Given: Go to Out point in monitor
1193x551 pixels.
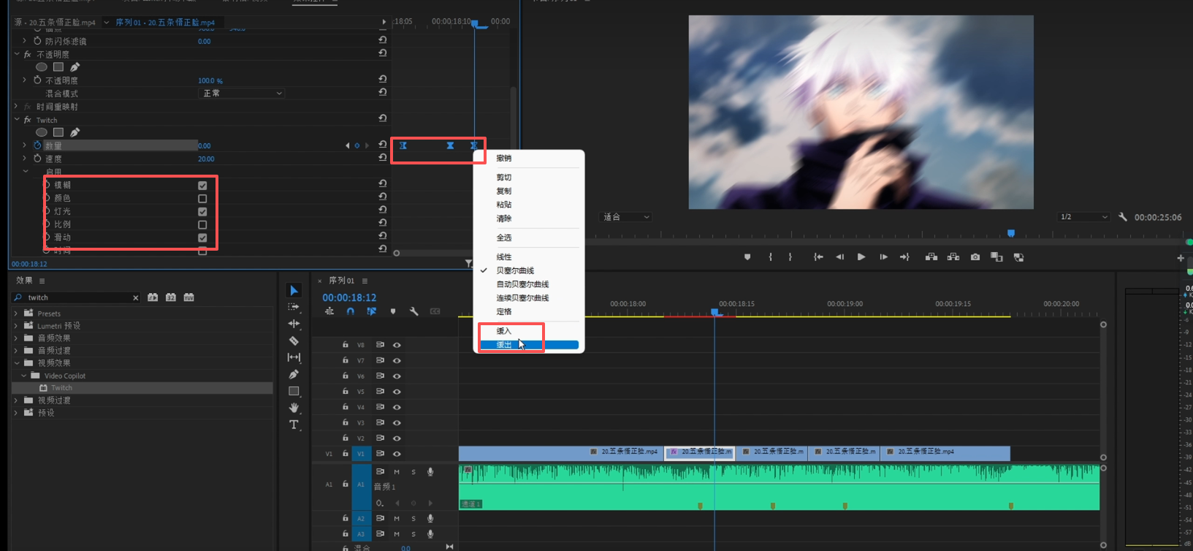Looking at the screenshot, I should pos(904,257).
